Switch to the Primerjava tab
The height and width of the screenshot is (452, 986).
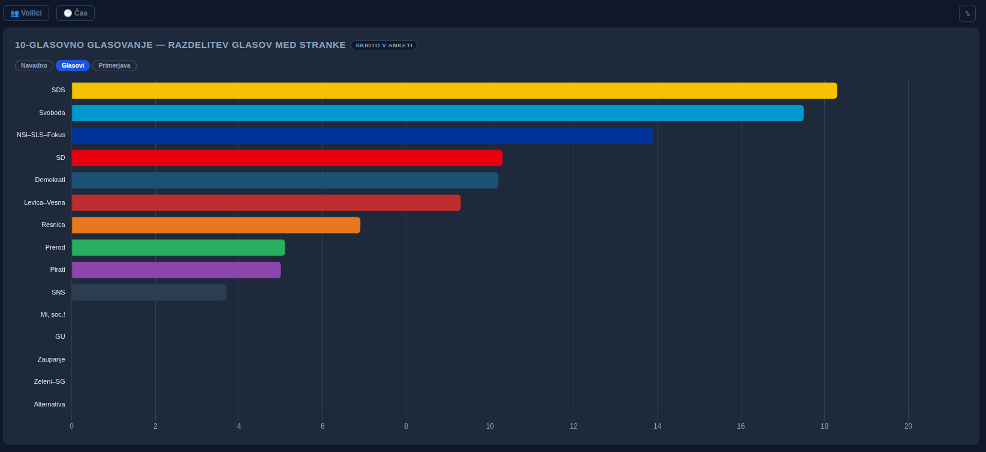114,66
